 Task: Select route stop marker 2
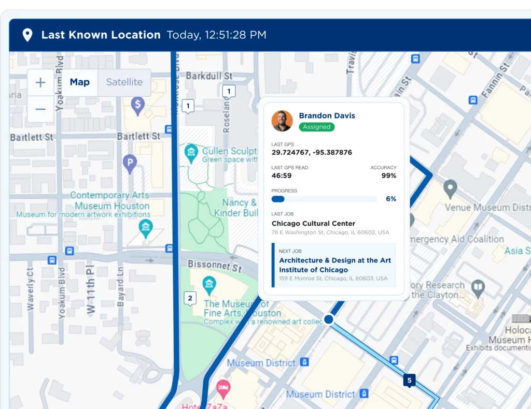[x=190, y=298]
